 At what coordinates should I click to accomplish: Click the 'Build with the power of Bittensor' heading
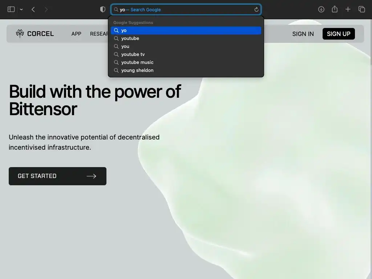point(95,100)
